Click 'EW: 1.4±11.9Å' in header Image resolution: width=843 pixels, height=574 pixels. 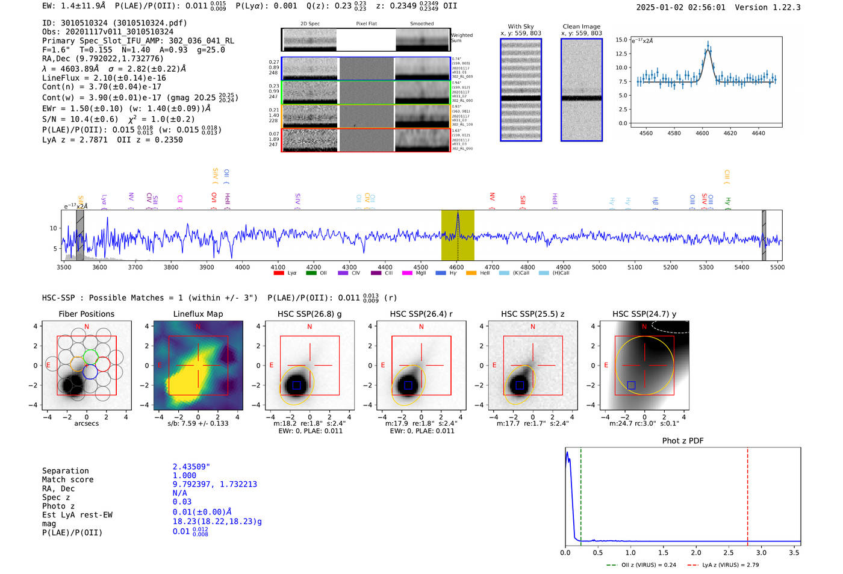coord(73,6)
